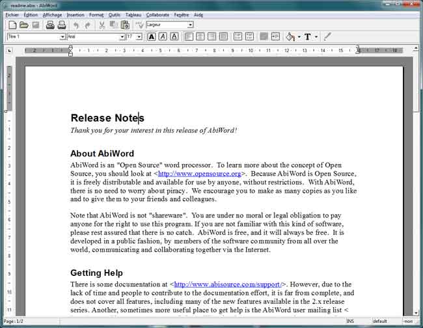The height and width of the screenshot is (328, 423).
Task: Open the Tableau menu
Action: (x=133, y=15)
